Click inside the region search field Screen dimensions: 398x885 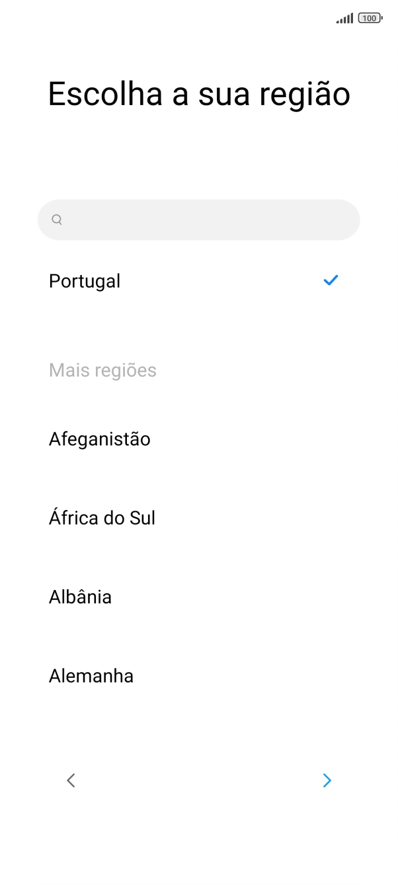198,219
